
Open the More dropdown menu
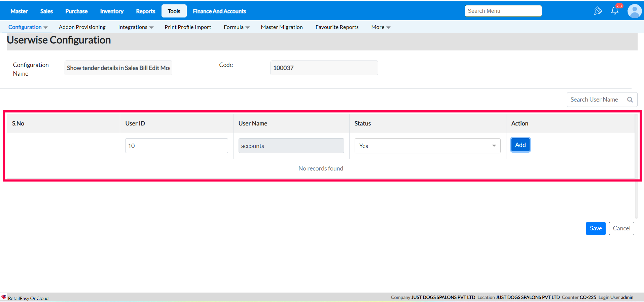(x=381, y=27)
